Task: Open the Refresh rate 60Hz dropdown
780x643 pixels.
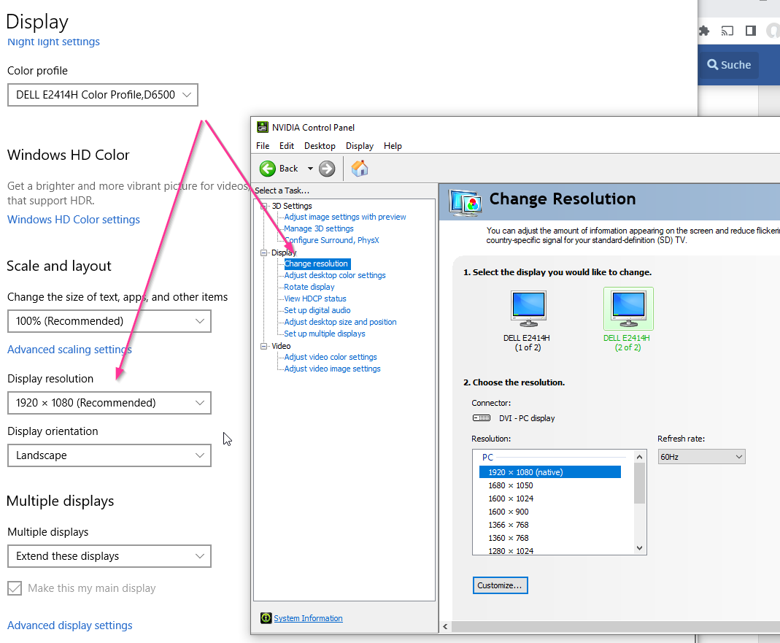Action: click(701, 457)
